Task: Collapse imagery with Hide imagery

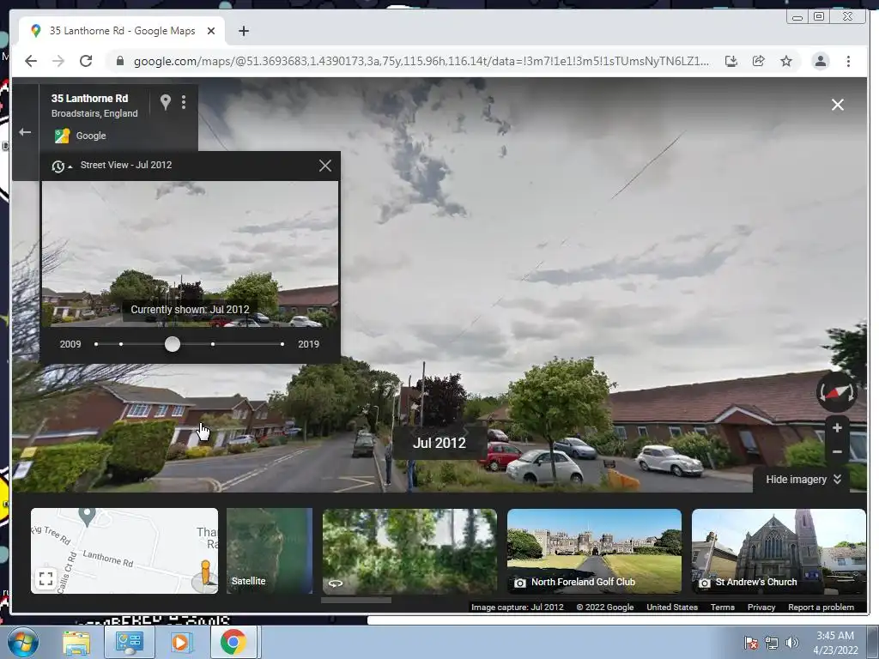Action: (x=803, y=479)
